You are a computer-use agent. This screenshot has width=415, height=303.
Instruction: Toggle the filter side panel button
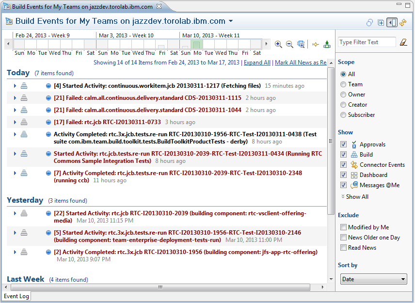[x=392, y=22]
